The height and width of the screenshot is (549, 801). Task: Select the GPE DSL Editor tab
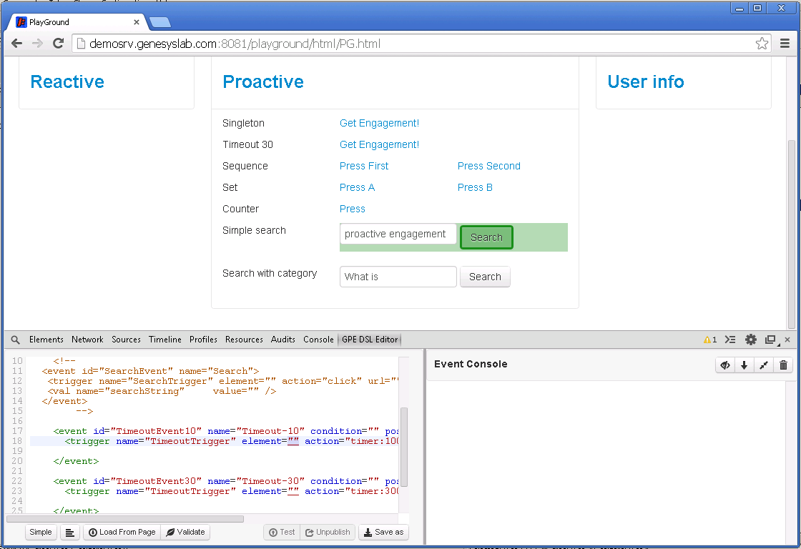pos(370,340)
